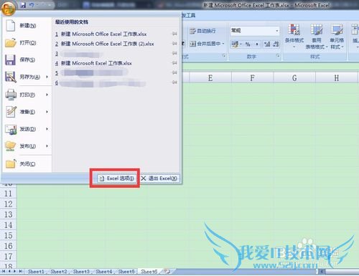Select row 17 header
Image resolution: width=359 pixels, height=276 pixels.
[x=8, y=257]
